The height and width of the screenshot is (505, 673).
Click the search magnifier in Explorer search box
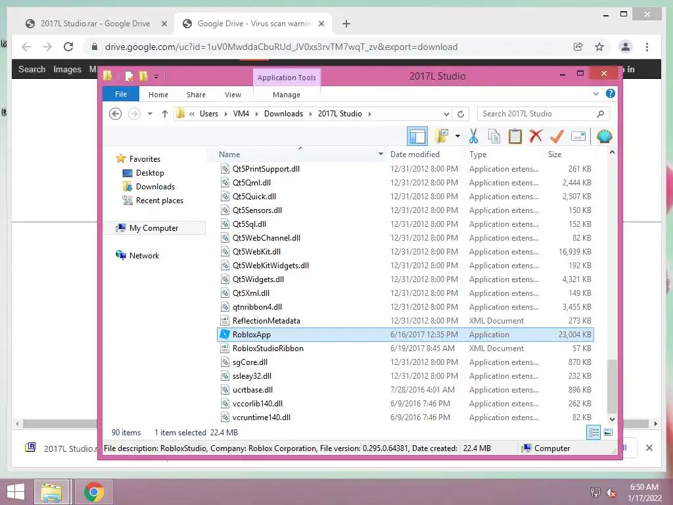coord(600,114)
